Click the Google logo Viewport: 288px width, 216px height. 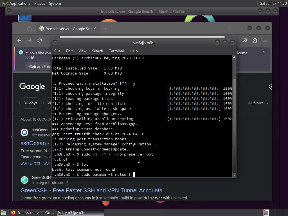coord(32,87)
